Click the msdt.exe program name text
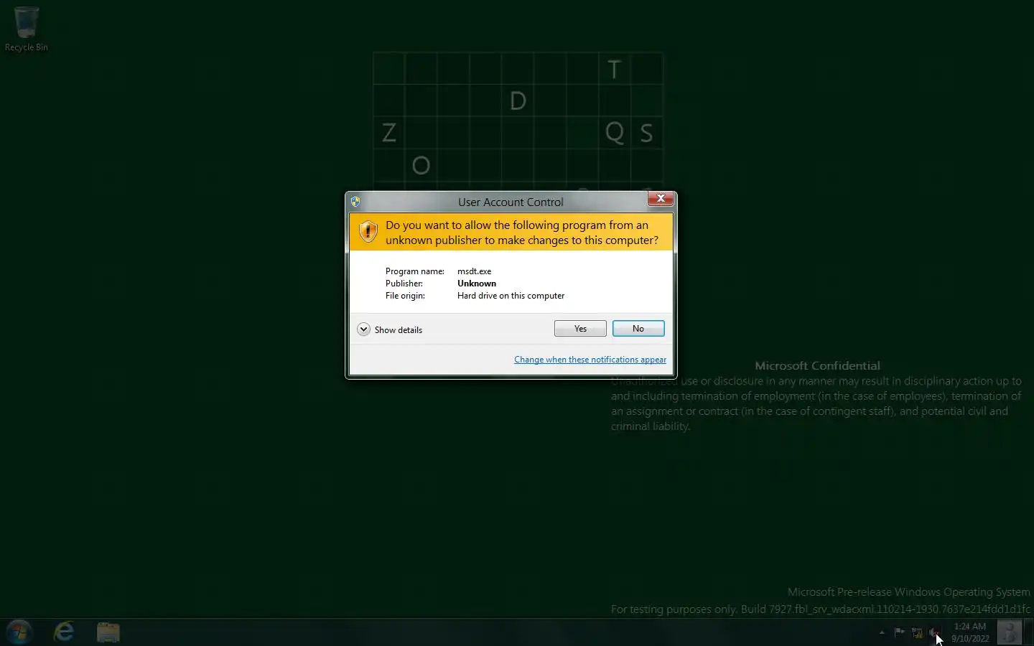The width and height of the screenshot is (1034, 646). (x=475, y=271)
